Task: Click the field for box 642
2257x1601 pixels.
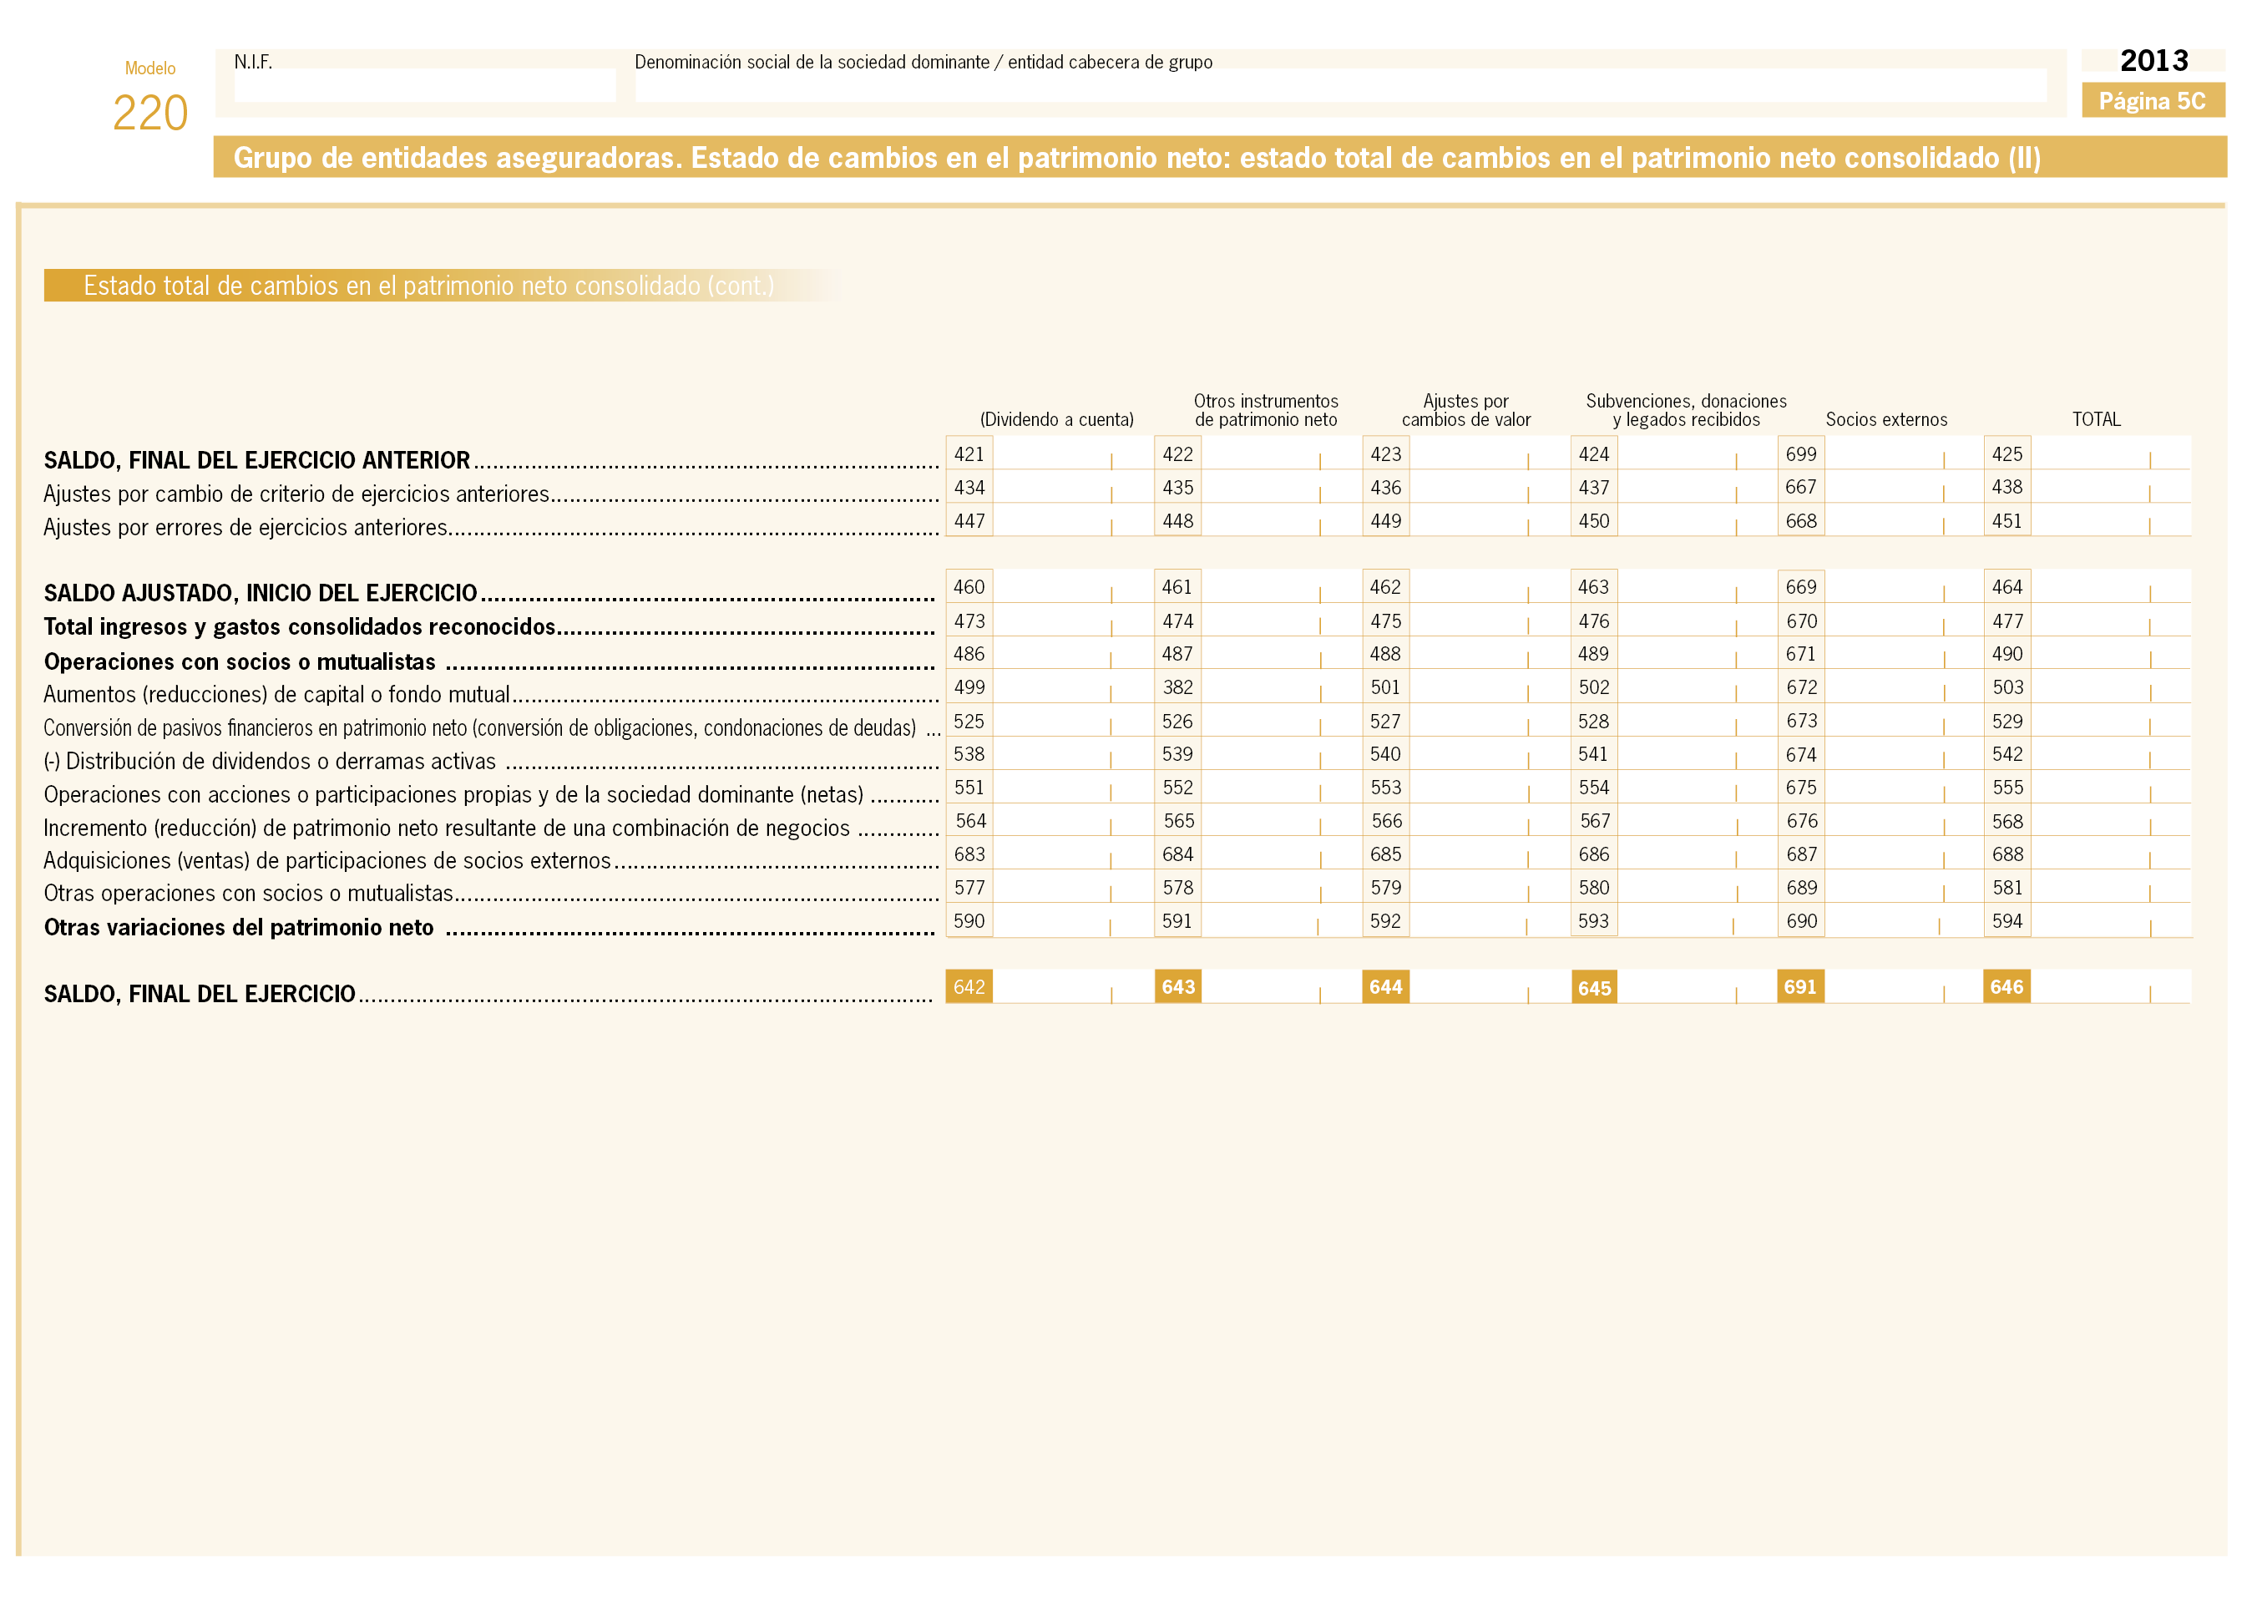Action: pyautogui.click(x=1072, y=987)
